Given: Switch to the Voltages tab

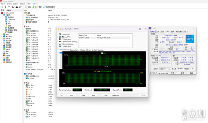Looking at the screenshot, I should 82,50.
